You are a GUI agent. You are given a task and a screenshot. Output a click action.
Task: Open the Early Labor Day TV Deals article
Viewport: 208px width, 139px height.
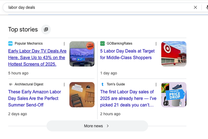tap(37, 57)
